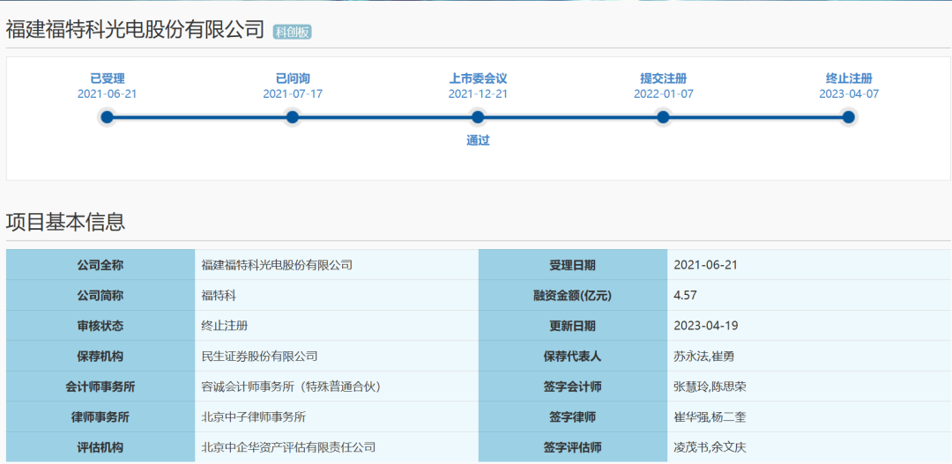Click the 已受理 stage label
Screen dimensions: 952x464
point(108,78)
